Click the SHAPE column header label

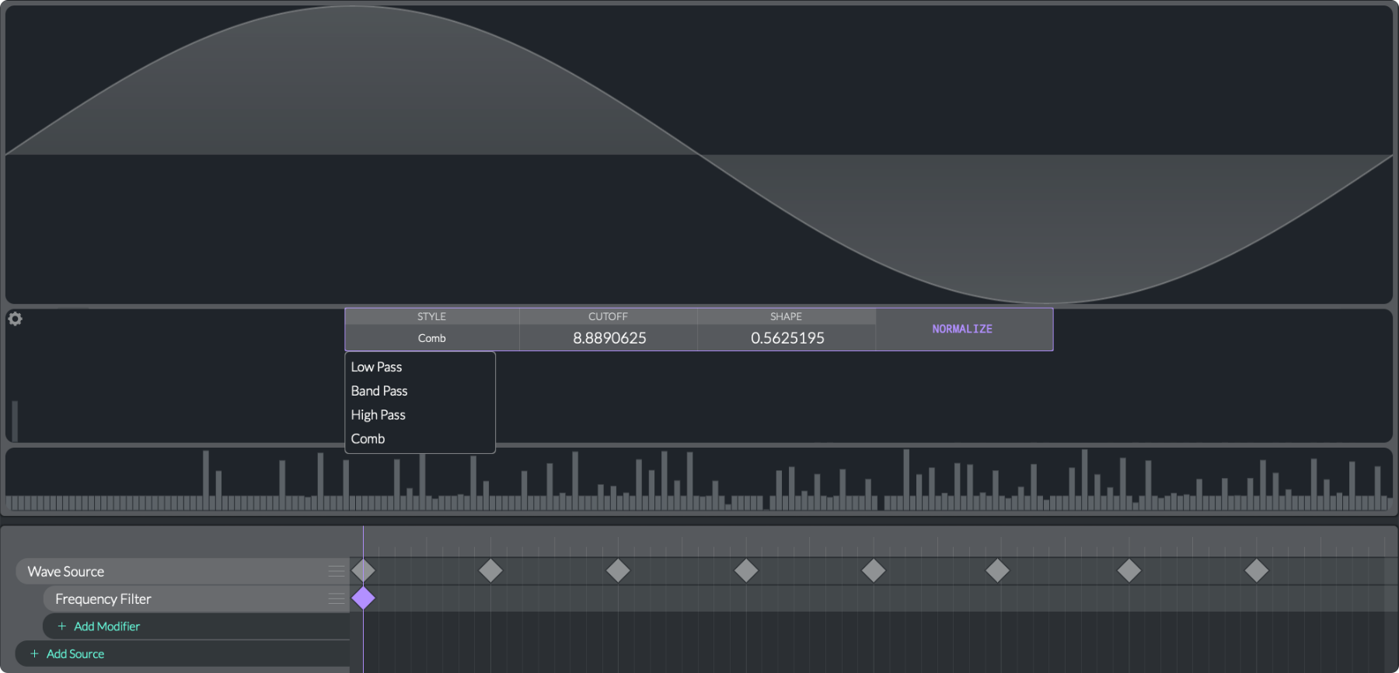786,317
